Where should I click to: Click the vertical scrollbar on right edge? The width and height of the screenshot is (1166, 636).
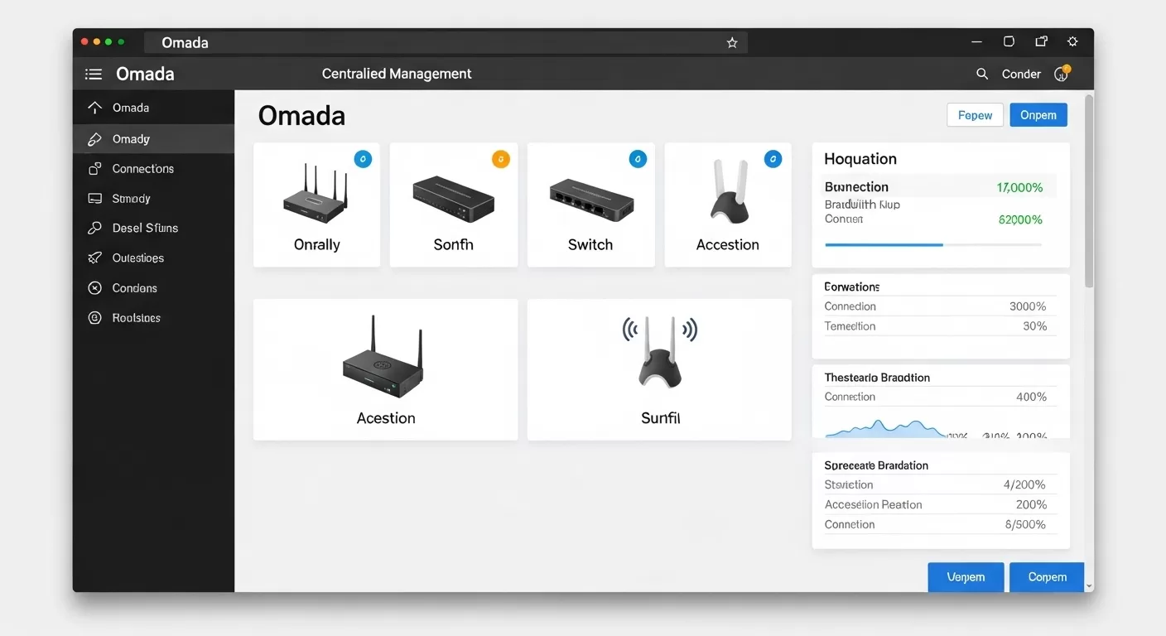(1089, 192)
